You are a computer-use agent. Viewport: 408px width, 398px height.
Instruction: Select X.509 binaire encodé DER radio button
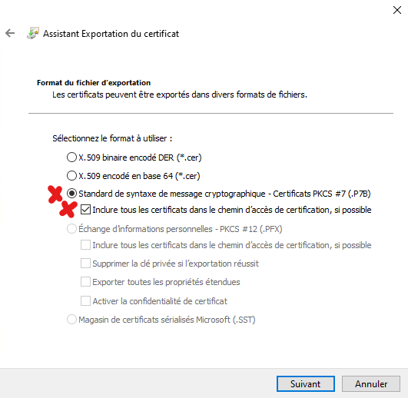(71, 158)
